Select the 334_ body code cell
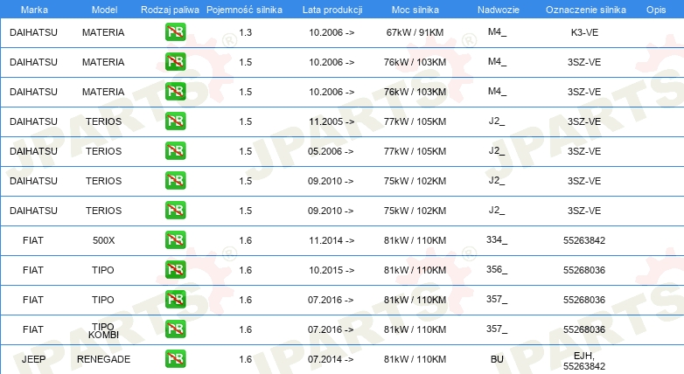Screen dimensions: 684x374 pyautogui.click(x=497, y=239)
